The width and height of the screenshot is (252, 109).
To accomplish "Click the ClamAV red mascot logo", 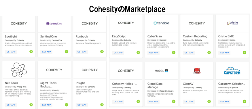I will [x=197, y=71].
